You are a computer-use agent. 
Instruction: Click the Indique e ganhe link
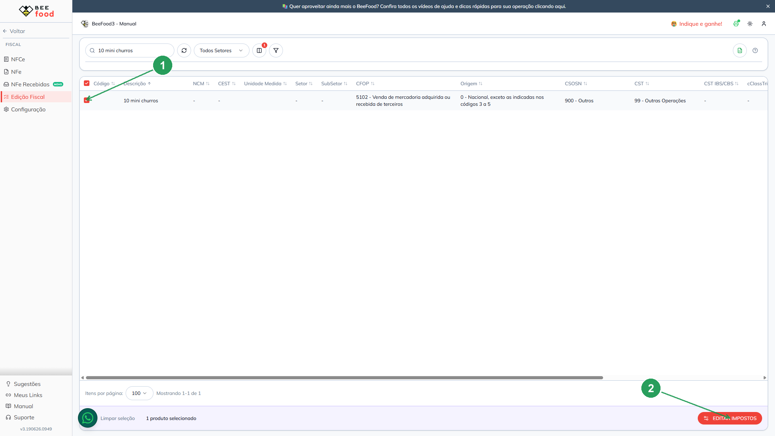point(696,24)
